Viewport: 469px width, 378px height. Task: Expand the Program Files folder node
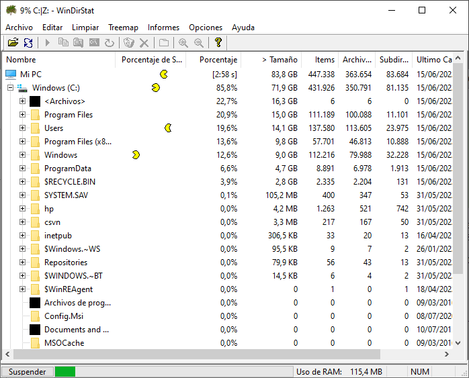point(22,114)
